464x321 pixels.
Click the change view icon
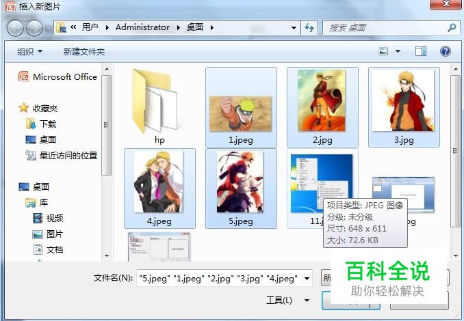(x=383, y=51)
